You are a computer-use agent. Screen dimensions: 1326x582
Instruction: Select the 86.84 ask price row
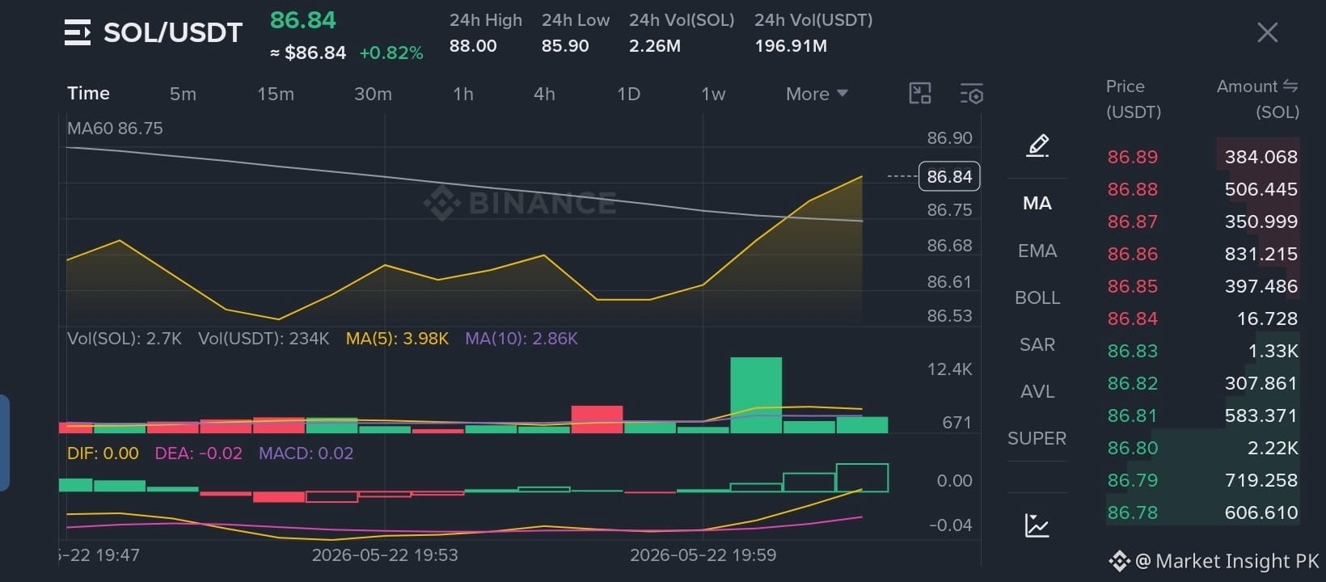click(1202, 318)
